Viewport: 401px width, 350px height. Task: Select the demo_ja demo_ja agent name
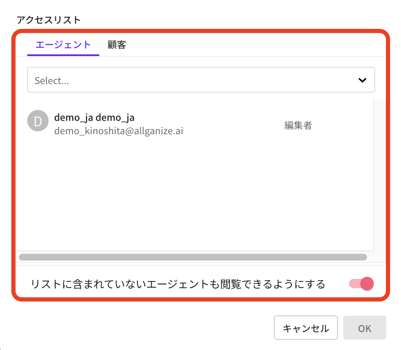pyautogui.click(x=94, y=118)
